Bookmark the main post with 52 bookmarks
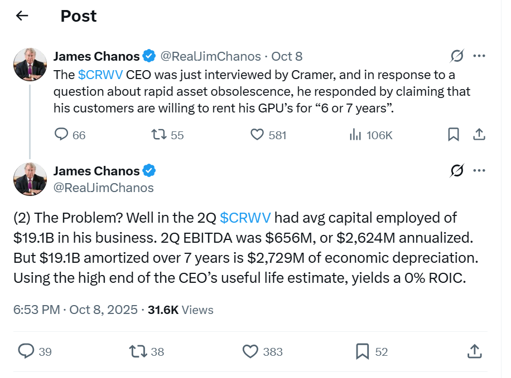This screenshot has height=378, width=511. pyautogui.click(x=363, y=351)
